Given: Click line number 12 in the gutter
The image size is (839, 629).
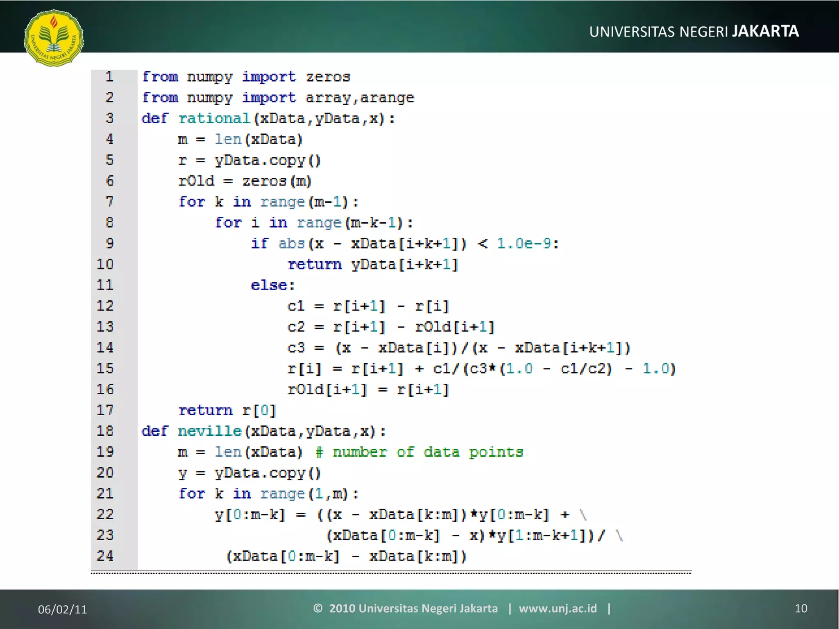Looking at the screenshot, I should pyautogui.click(x=105, y=306).
